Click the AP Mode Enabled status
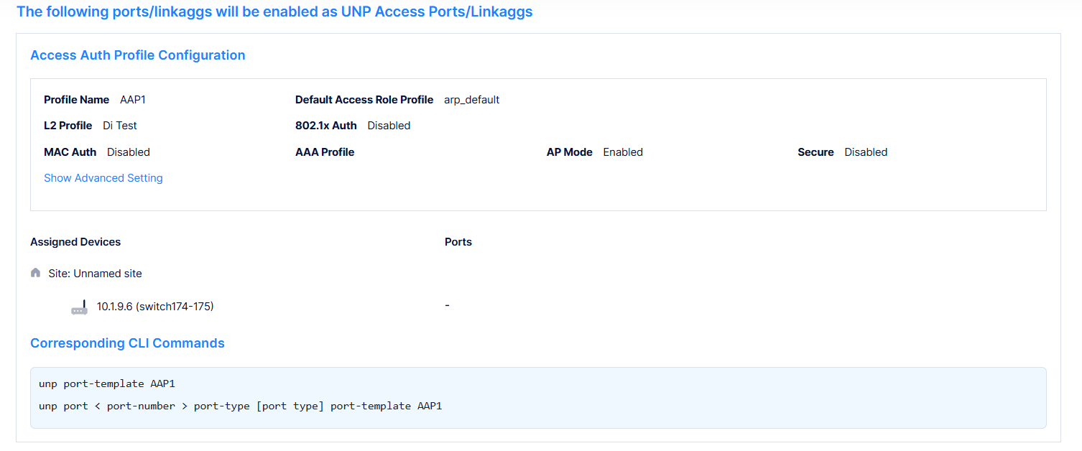Screen dimensions: 1082x451 [x=622, y=152]
